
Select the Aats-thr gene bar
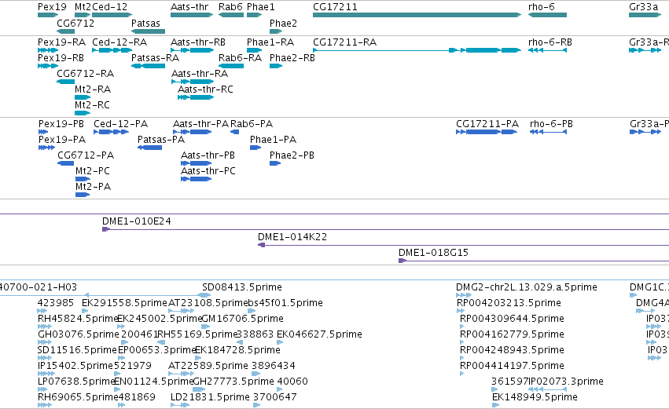[192, 15]
